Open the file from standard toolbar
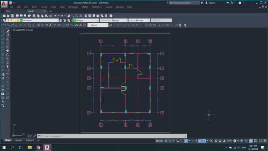 (8, 16)
